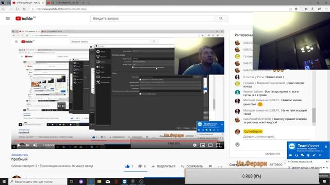330x185 pixels.
Task: Mute the player volume speaker
Action: [x=35, y=145]
